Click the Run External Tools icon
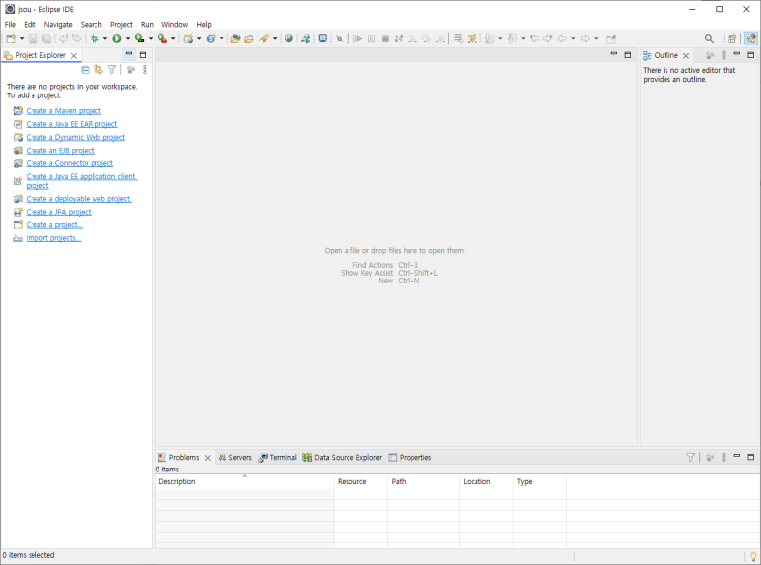 point(162,38)
